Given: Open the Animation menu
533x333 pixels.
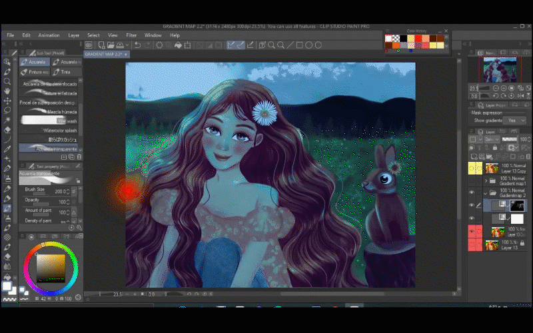Looking at the screenshot, I should pos(49,35).
